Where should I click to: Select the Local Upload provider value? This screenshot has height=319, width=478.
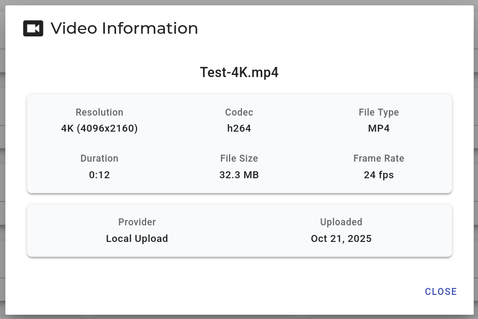[x=137, y=239]
